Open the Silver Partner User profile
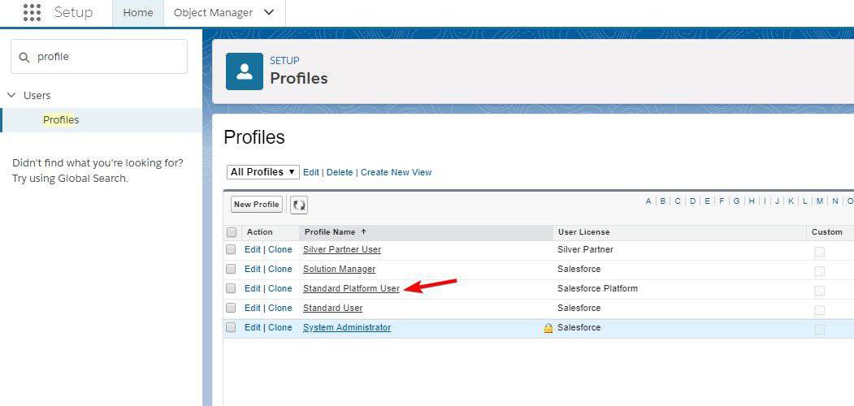This screenshot has height=406, width=854. [342, 249]
